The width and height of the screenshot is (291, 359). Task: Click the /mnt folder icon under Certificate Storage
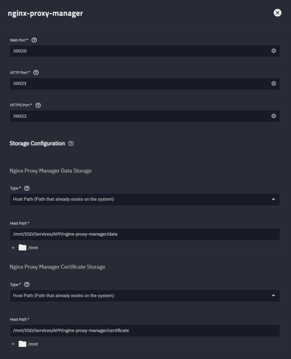coord(22,344)
